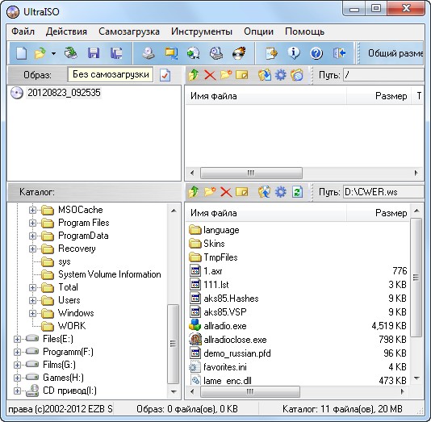Create new folder in image pane
Screen dimensions: 431x422
pyautogui.click(x=226, y=75)
